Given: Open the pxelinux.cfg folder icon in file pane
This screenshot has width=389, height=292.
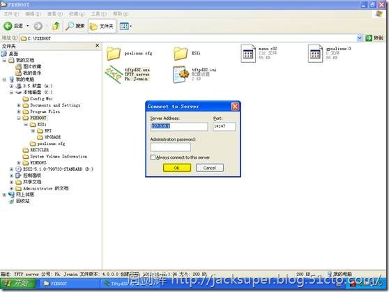Looking at the screenshot, I should tap(114, 53).
